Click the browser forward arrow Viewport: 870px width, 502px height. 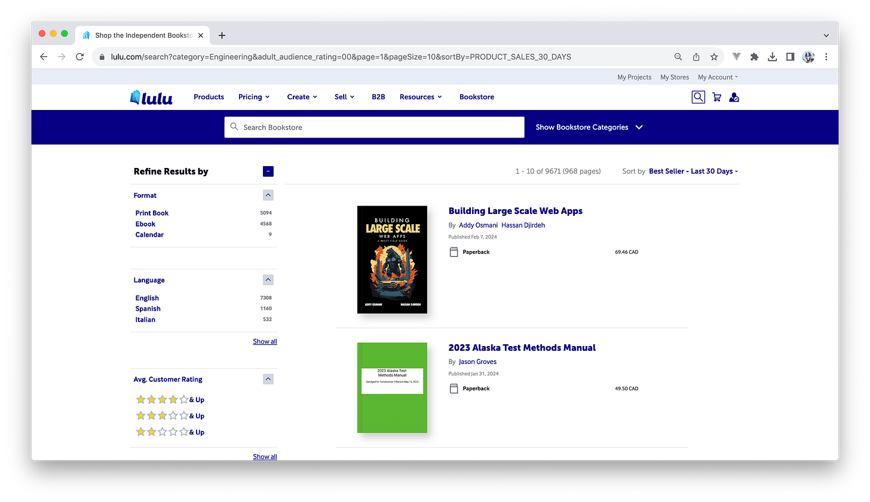click(x=62, y=57)
